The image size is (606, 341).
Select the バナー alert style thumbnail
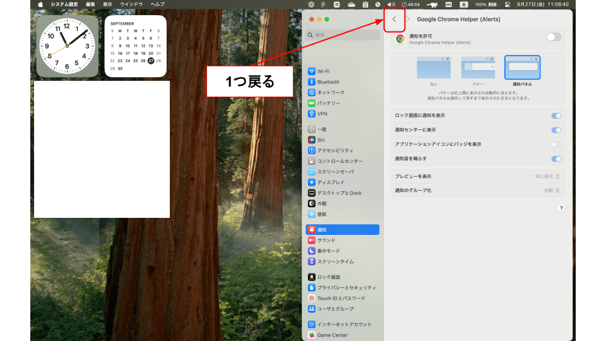pos(478,68)
